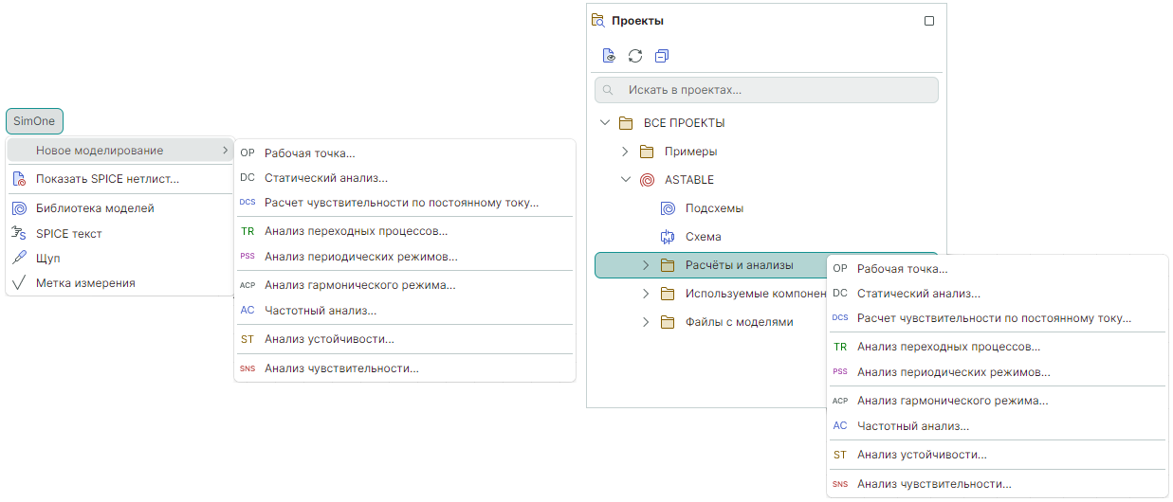Click the show-file eye icon in Projects toolbar
1173x502 pixels.
610,56
